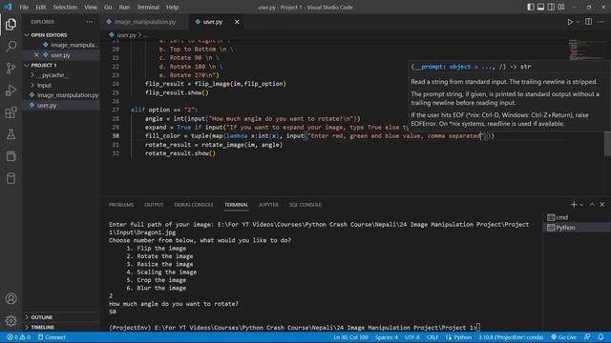The height and width of the screenshot is (343, 611).
Task: Switch to the Problems panel tab
Action: pos(121,205)
